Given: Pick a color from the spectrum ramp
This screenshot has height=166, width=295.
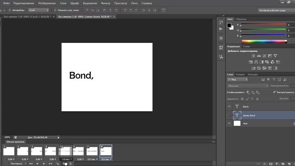Looking at the screenshot, I should [x=264, y=41].
